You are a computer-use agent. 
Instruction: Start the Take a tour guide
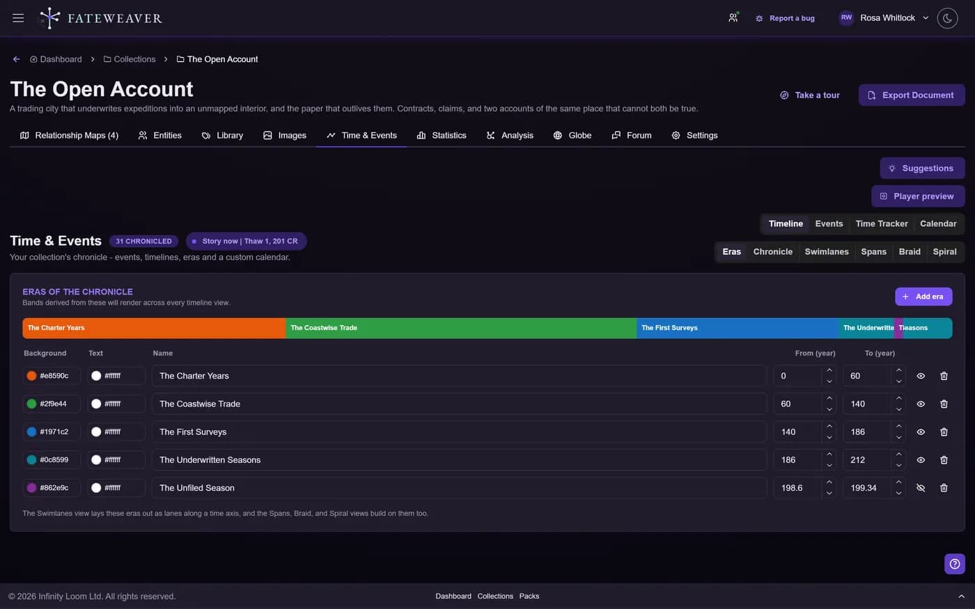pos(810,95)
